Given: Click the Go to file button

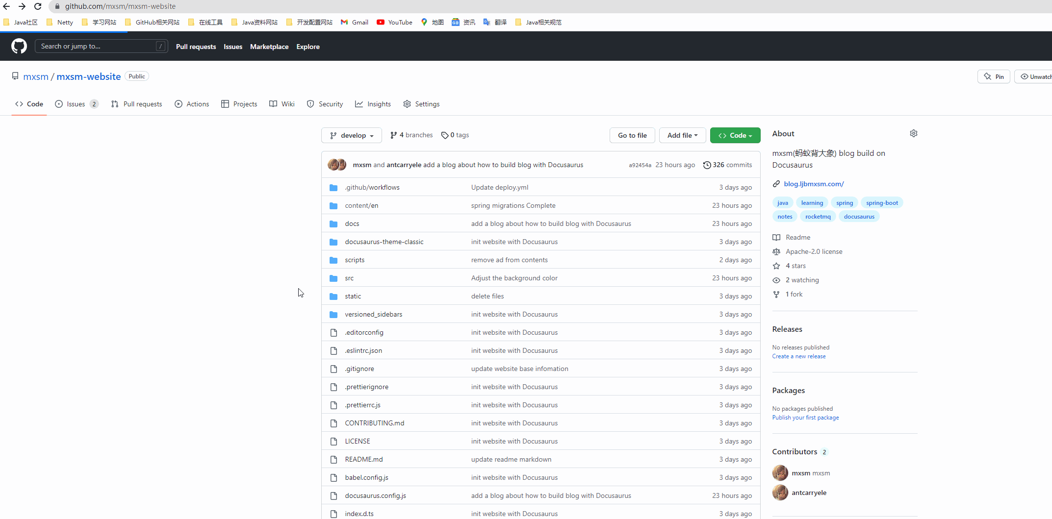Looking at the screenshot, I should click(x=632, y=135).
